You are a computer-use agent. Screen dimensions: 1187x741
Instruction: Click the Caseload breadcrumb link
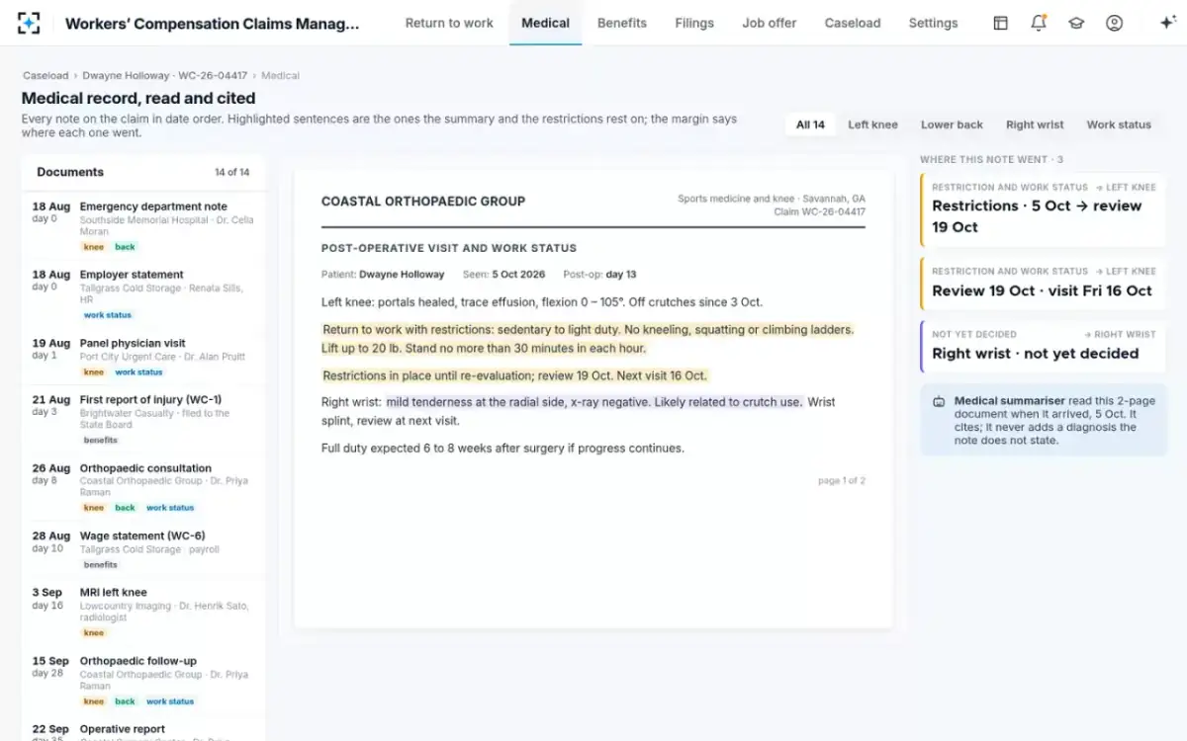point(46,75)
